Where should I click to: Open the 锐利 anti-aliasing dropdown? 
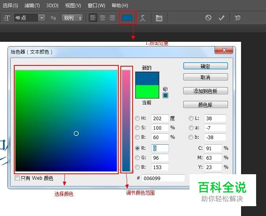click(x=72, y=18)
